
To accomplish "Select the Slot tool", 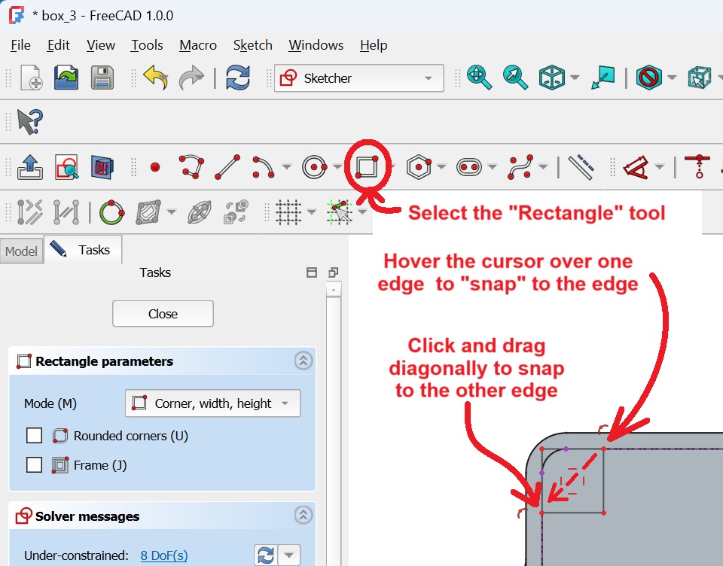I will (x=469, y=166).
